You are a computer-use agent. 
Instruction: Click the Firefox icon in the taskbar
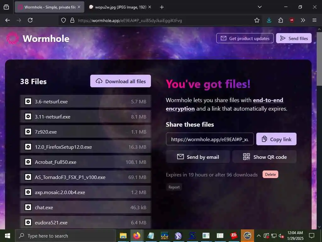[136, 236]
